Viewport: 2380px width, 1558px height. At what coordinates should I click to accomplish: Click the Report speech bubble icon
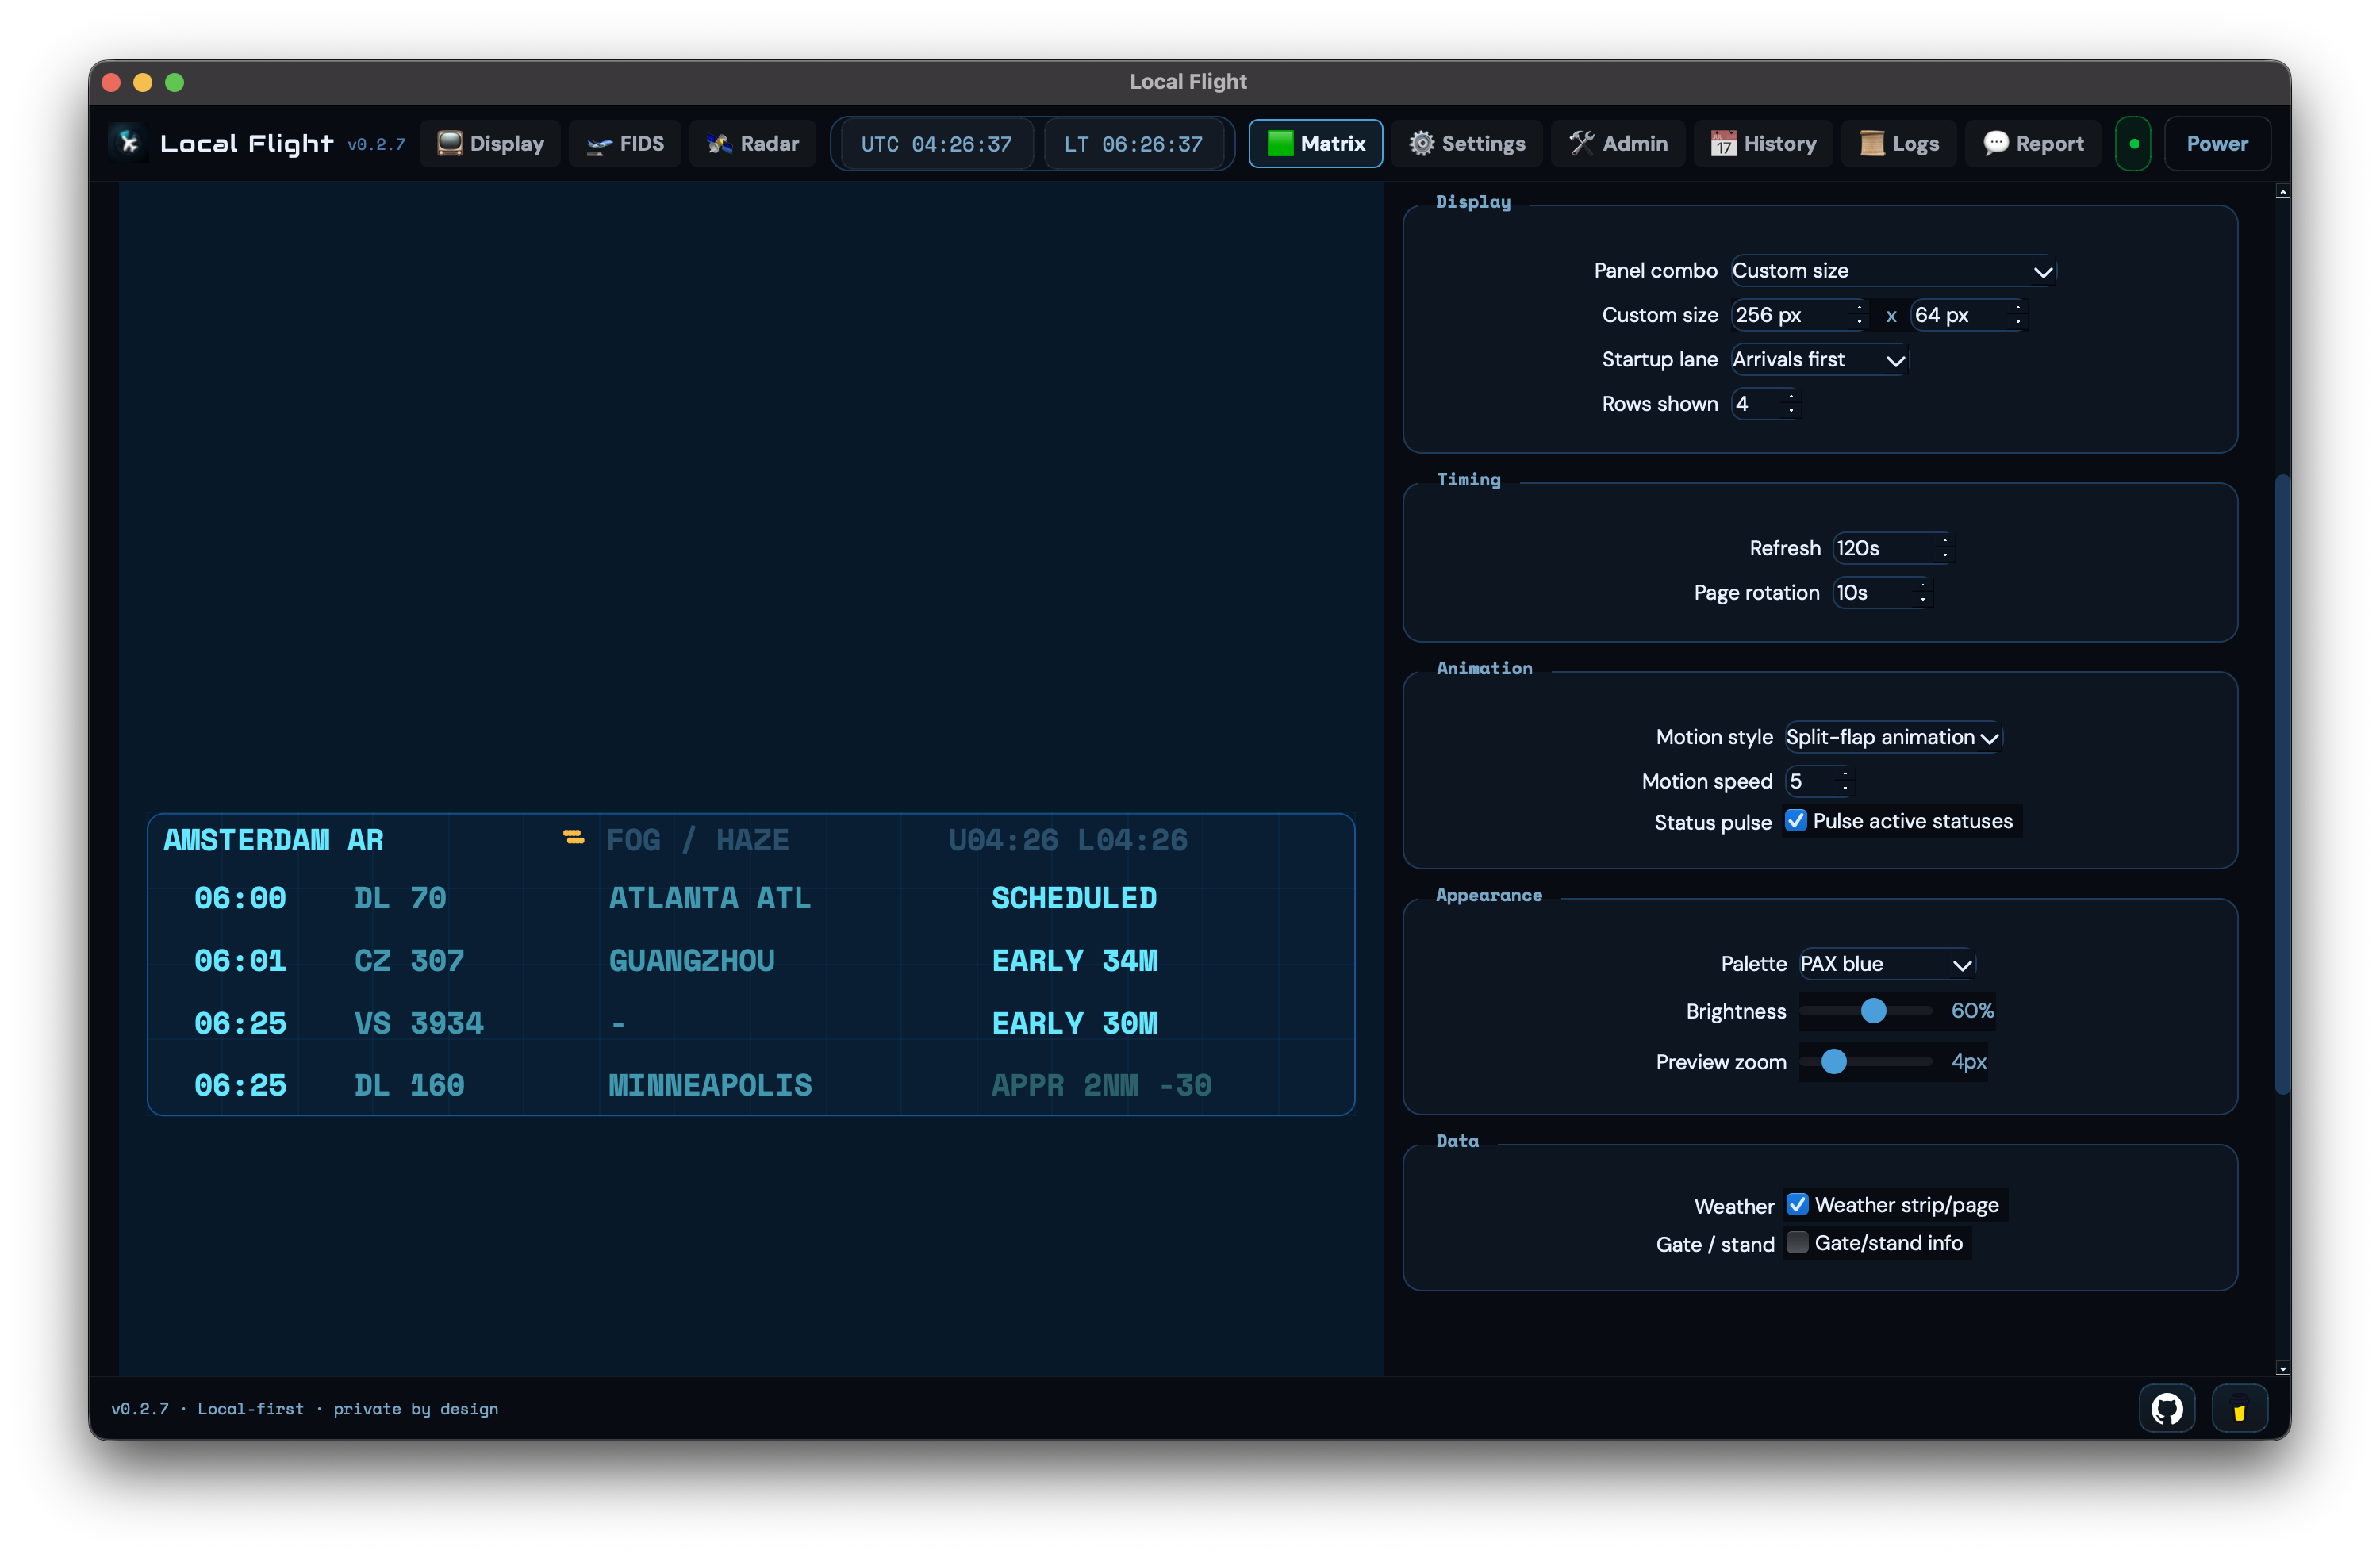(1995, 143)
